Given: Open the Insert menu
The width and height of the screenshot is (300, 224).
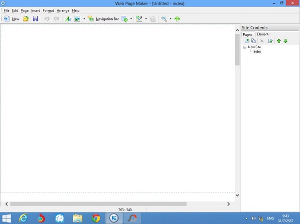Looking at the screenshot, I should click(35, 10).
